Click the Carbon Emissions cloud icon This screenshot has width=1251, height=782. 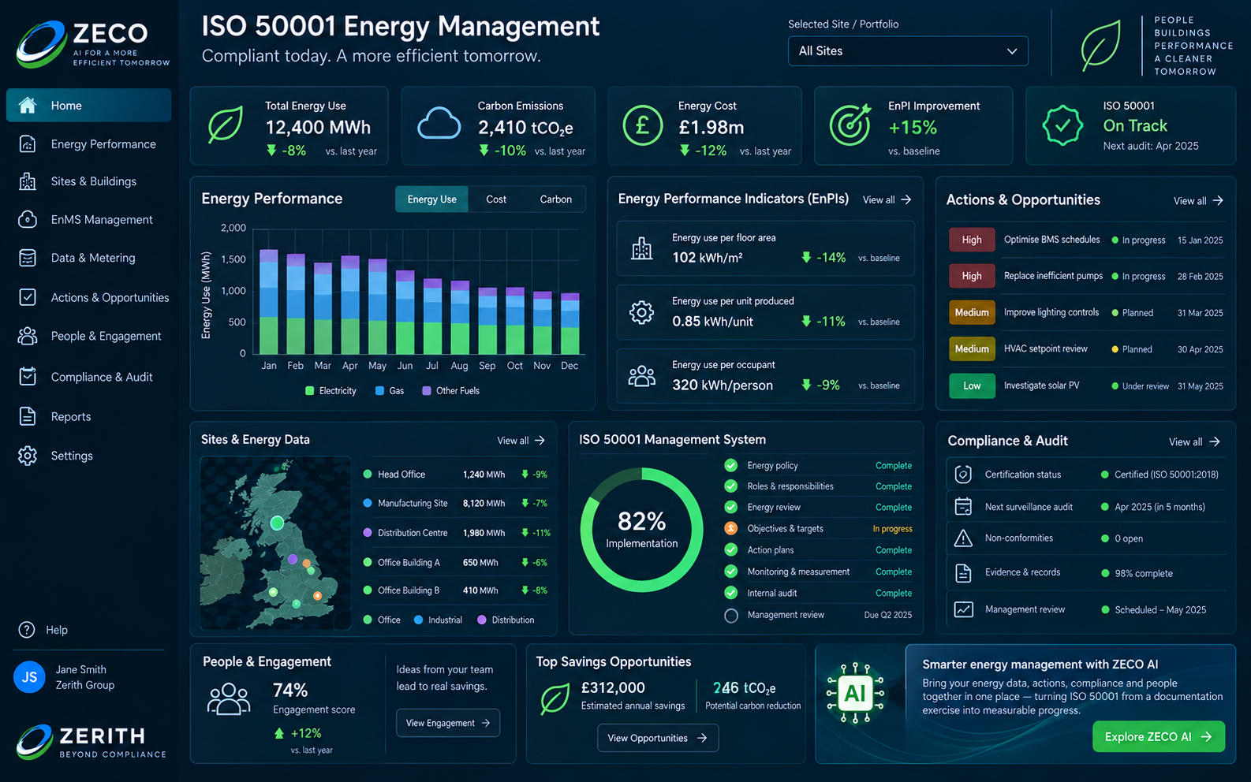point(439,125)
